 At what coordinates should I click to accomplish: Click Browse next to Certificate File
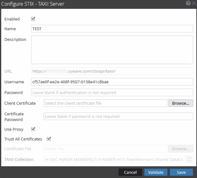(x=180, y=149)
